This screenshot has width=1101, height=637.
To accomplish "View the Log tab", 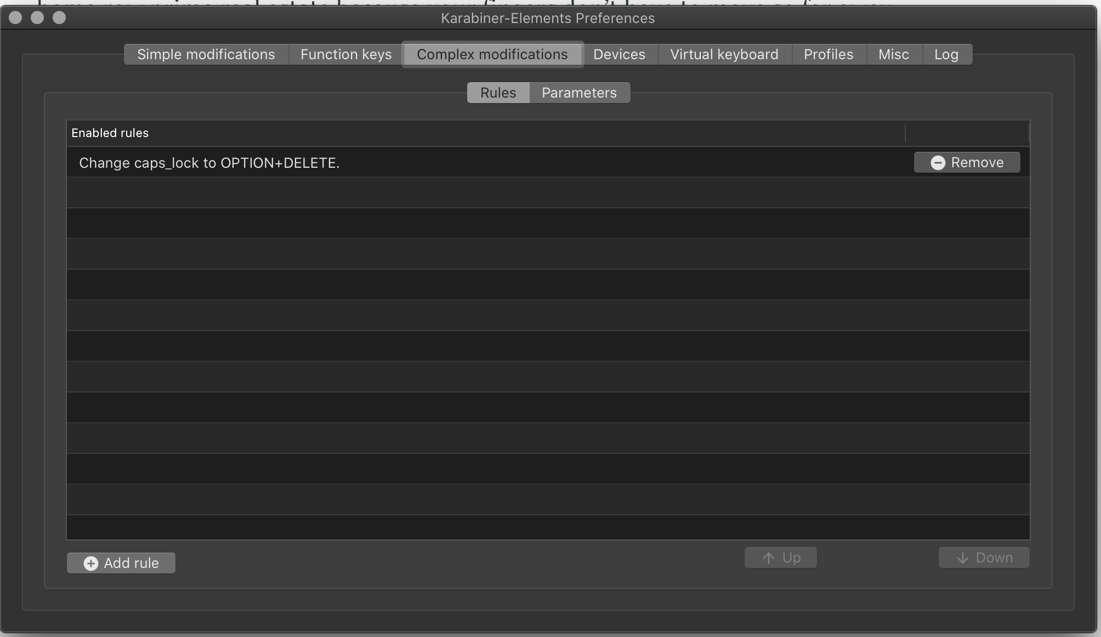I will (x=946, y=54).
